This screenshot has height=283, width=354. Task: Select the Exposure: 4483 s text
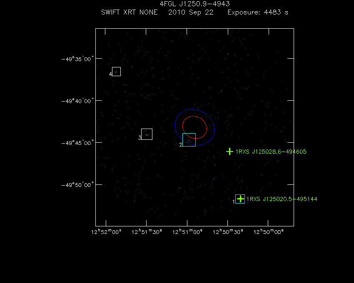258,12
